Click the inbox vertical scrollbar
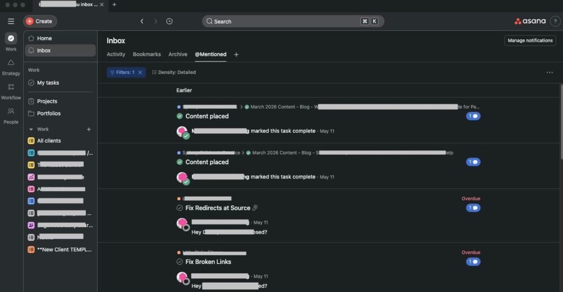563x292 pixels. click(x=561, y=122)
